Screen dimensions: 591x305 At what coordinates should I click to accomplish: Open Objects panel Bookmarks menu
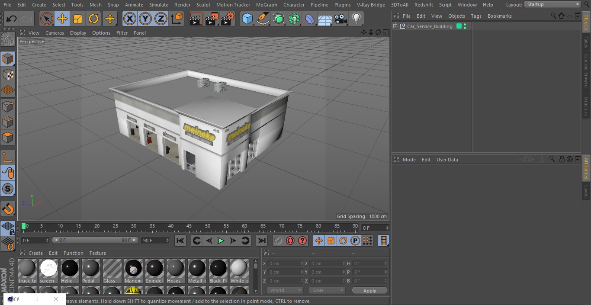coord(499,16)
